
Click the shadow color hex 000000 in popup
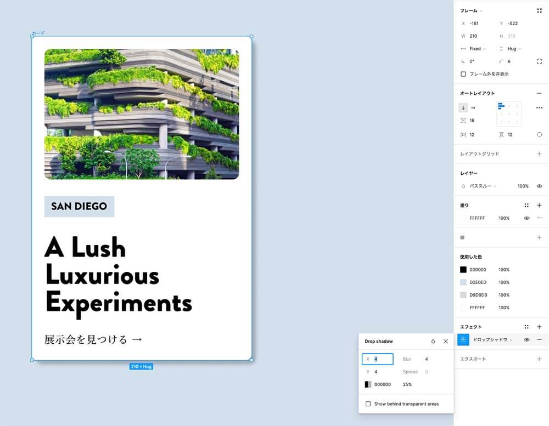click(x=383, y=384)
